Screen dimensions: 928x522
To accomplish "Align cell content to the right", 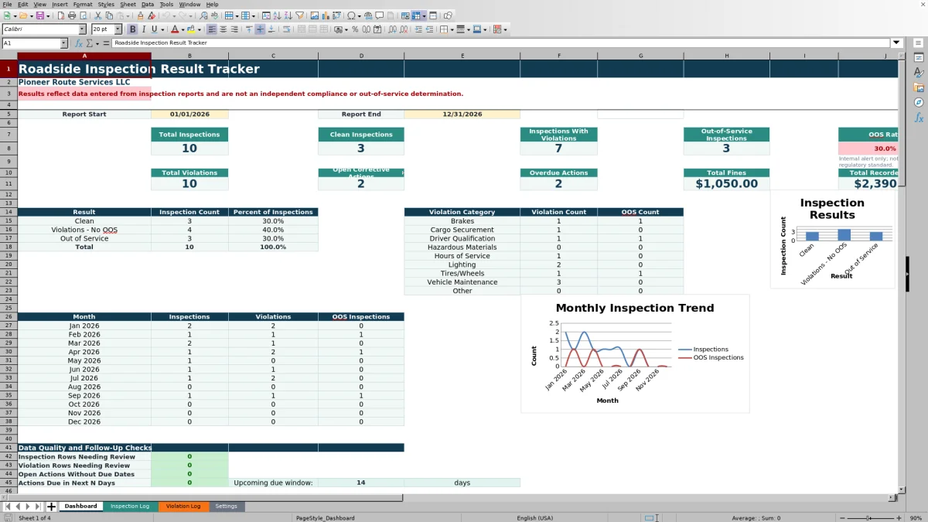I will coord(234,29).
